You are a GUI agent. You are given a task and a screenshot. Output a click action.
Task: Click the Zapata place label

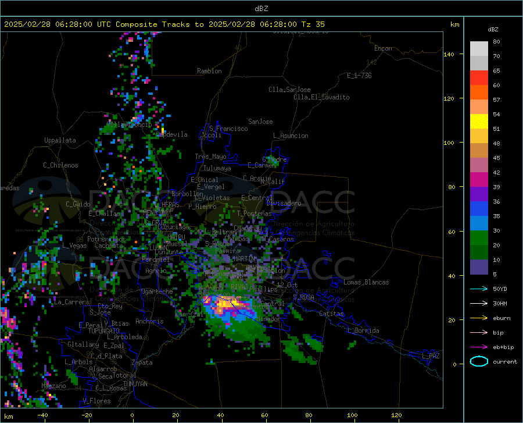(142, 362)
